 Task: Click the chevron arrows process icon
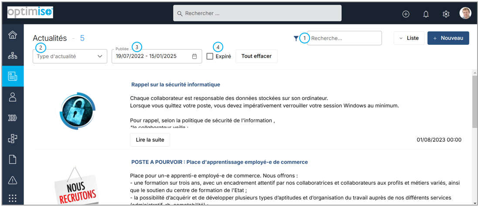point(13,118)
